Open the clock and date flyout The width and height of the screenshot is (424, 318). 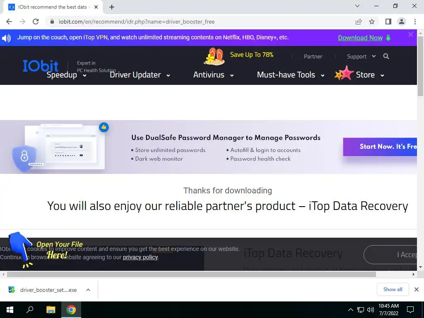coord(388,310)
